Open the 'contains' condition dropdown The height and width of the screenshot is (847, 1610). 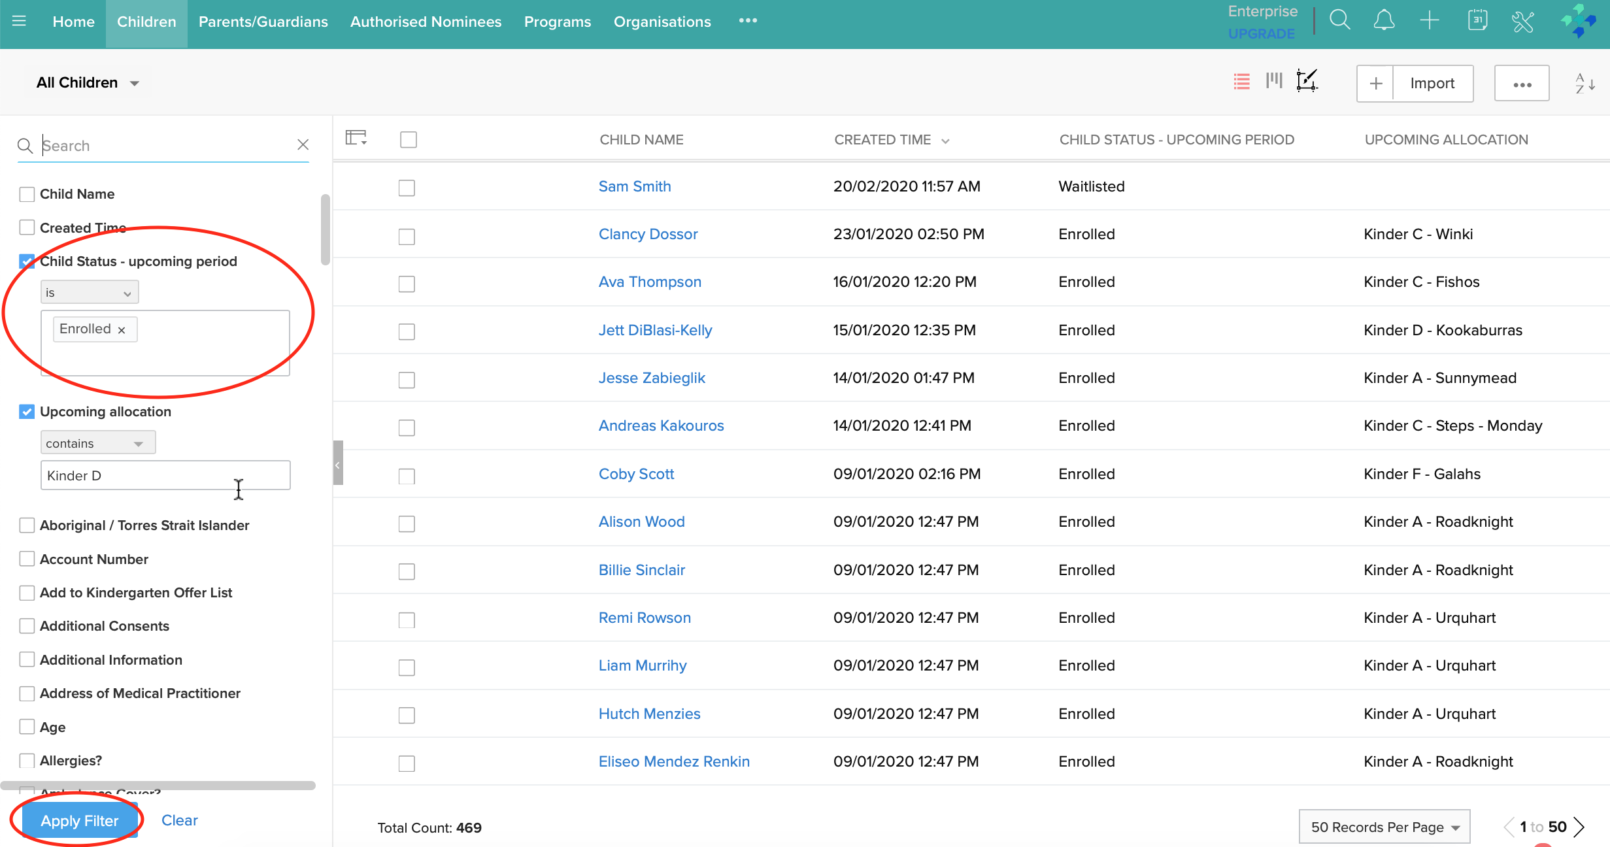point(98,443)
